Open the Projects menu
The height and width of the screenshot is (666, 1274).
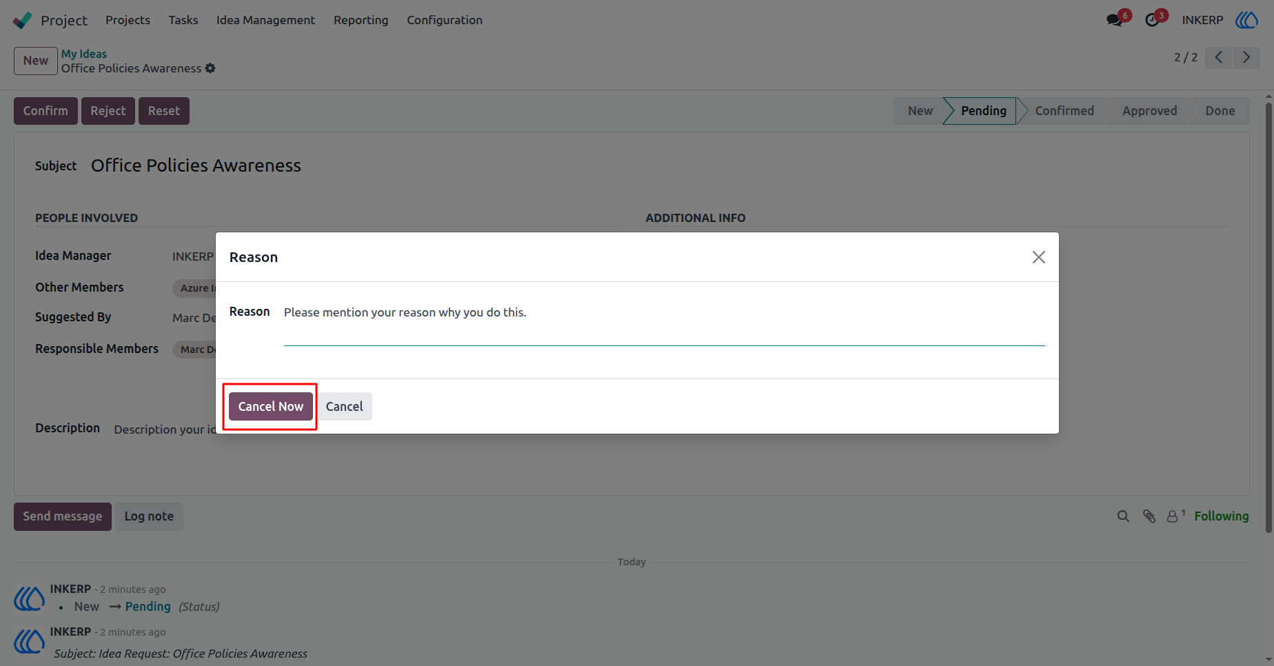tap(128, 20)
